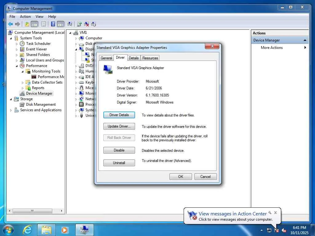
Task: Select Computer Management (Local) root node
Action: 39,33
